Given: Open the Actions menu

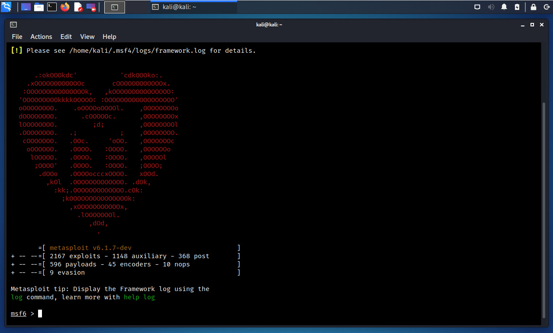Looking at the screenshot, I should (x=41, y=37).
